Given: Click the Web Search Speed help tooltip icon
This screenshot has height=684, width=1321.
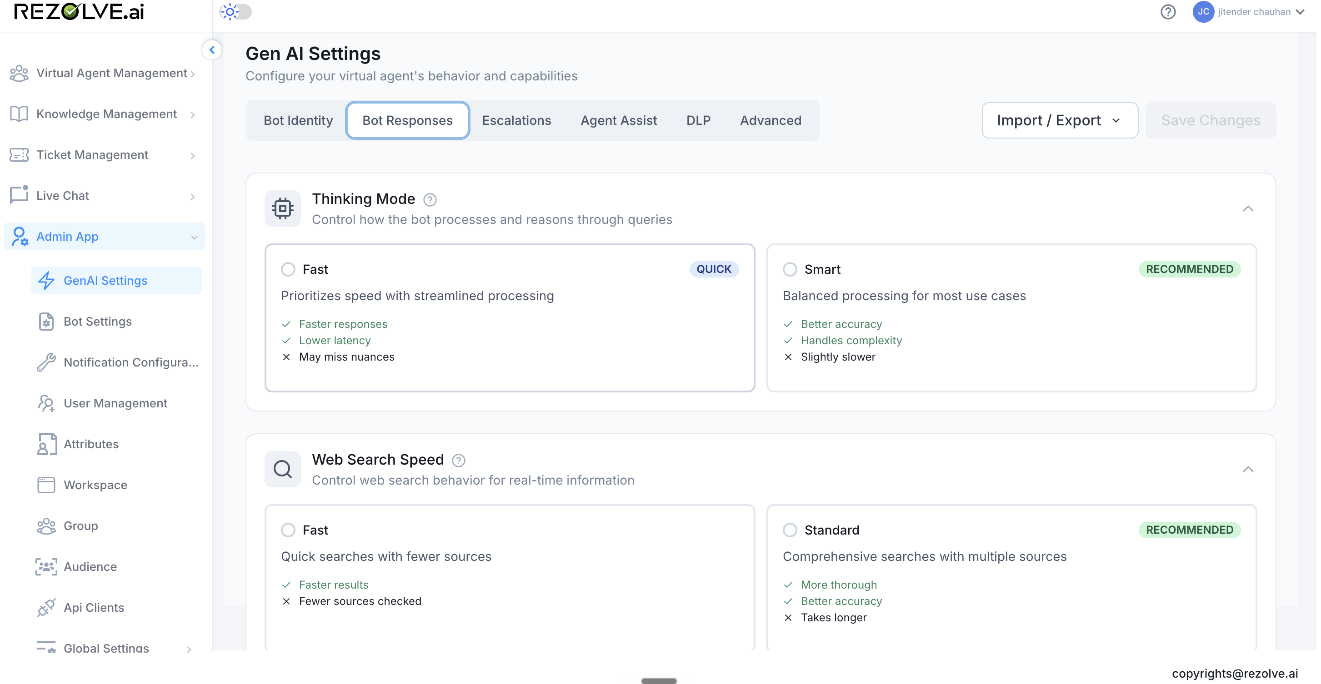Looking at the screenshot, I should pyautogui.click(x=459, y=461).
